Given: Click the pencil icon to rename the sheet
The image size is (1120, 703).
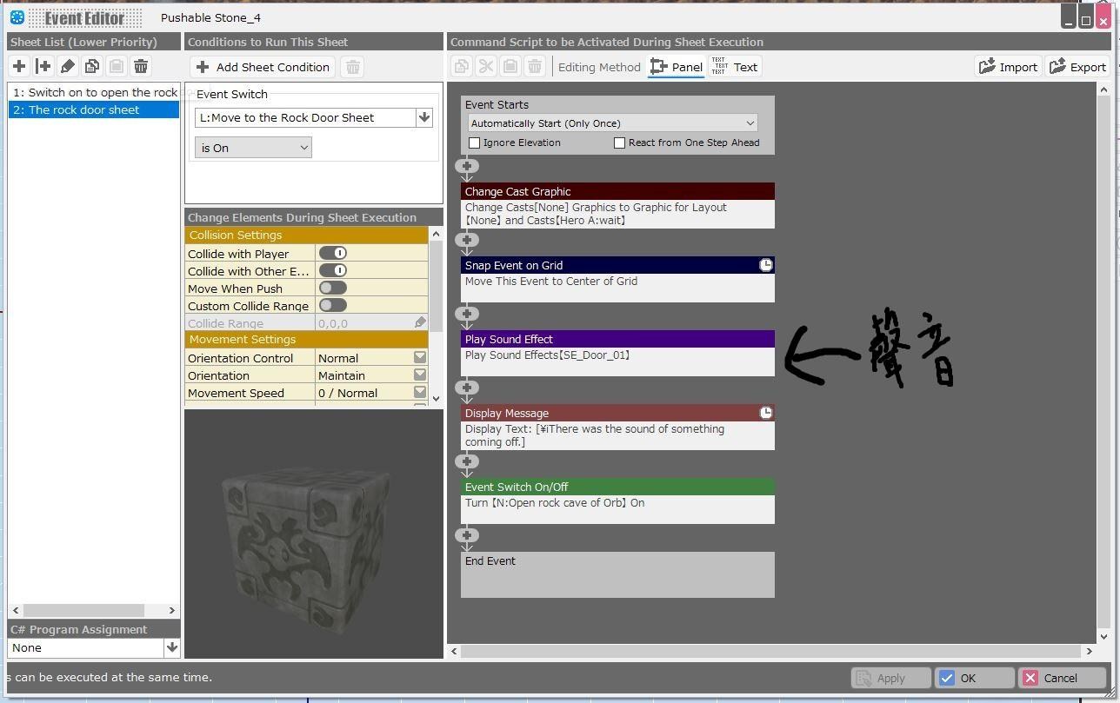Looking at the screenshot, I should click(x=68, y=66).
